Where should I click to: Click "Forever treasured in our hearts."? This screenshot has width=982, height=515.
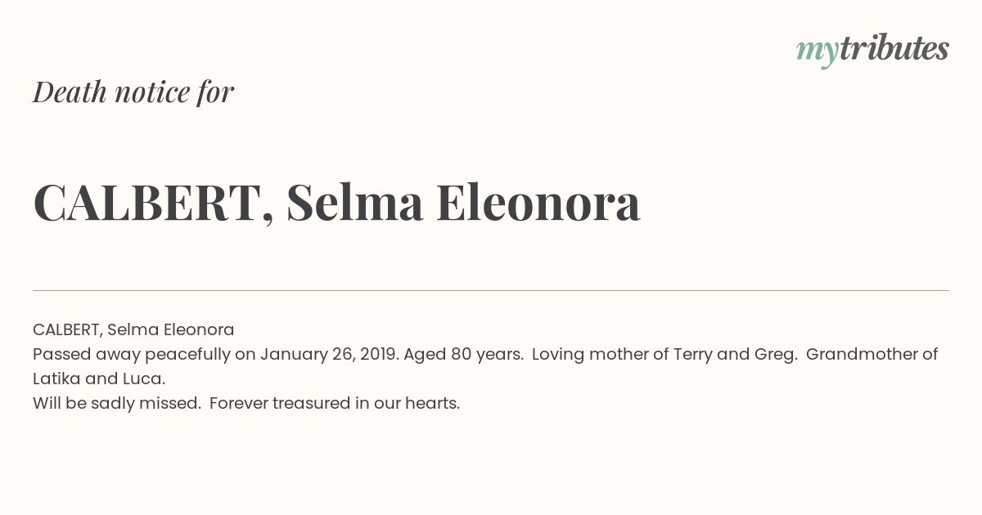click(335, 403)
